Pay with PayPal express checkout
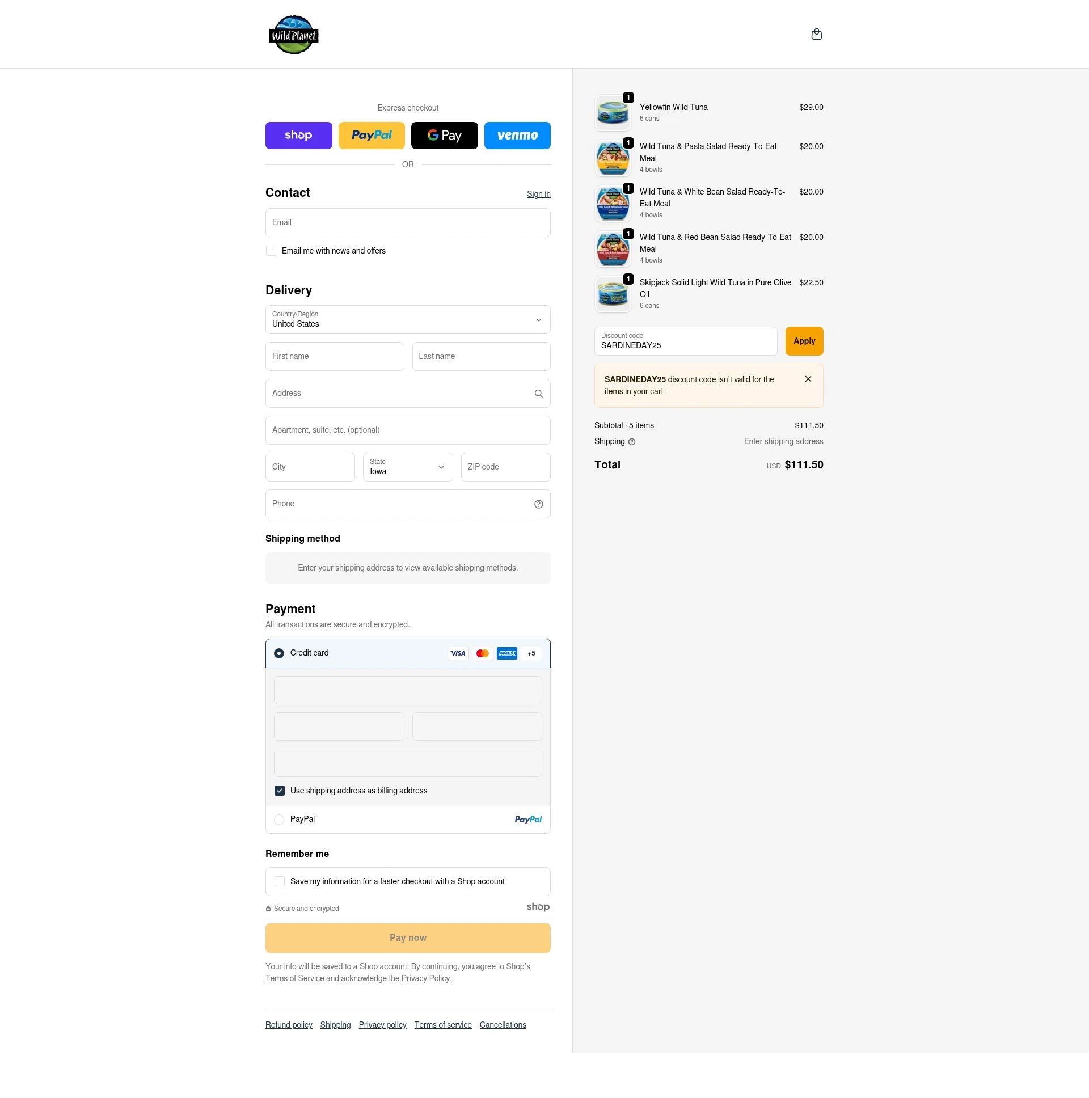 [x=371, y=135]
